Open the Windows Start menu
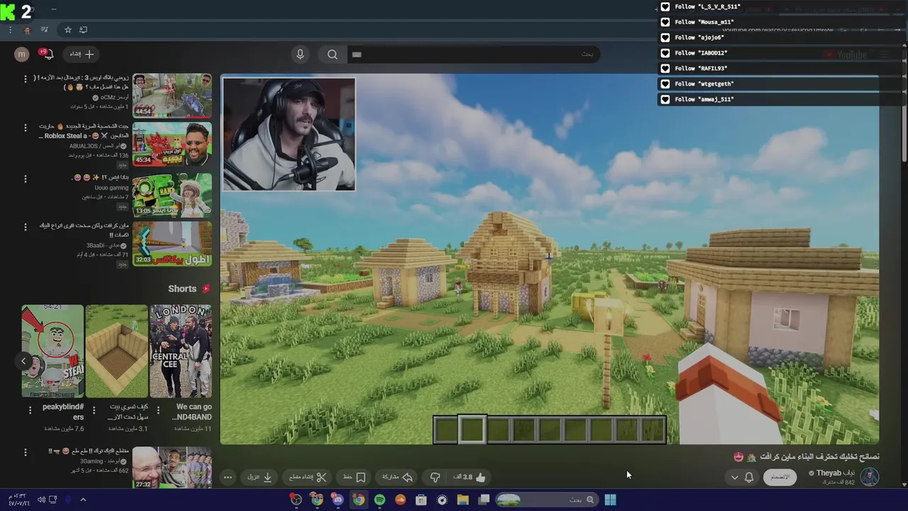This screenshot has height=511, width=908. [x=610, y=500]
